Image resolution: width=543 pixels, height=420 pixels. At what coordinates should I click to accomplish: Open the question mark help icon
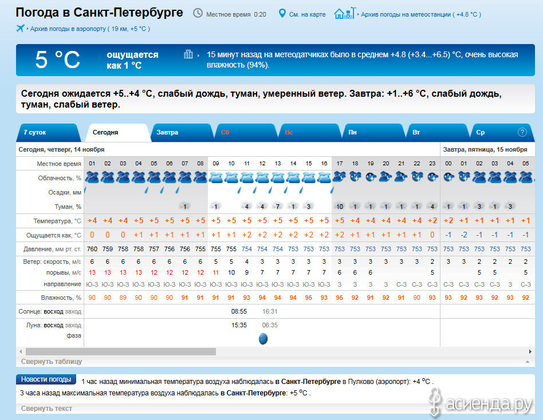pos(522,132)
